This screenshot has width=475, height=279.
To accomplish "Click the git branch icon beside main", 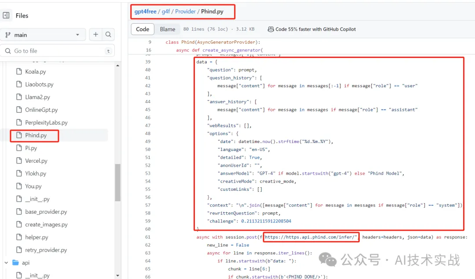I will click(x=8, y=35).
